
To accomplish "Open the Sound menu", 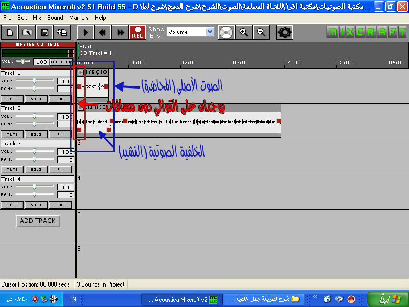I will click(55, 18).
